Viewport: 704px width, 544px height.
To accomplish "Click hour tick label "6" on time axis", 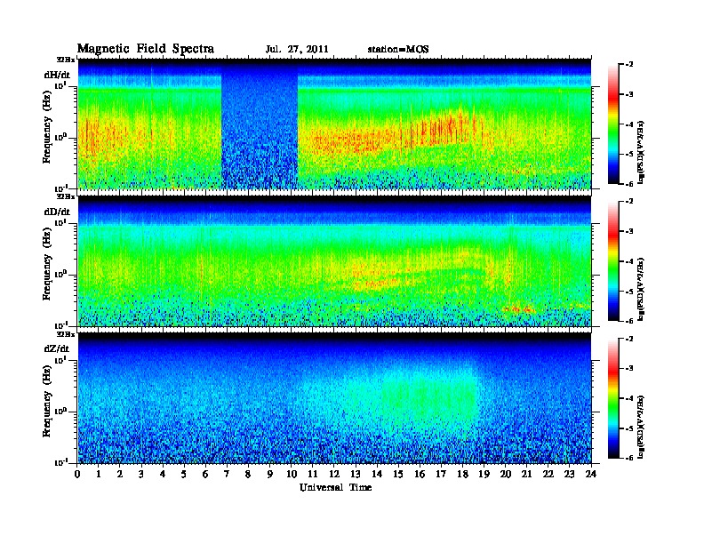I will tap(206, 474).
